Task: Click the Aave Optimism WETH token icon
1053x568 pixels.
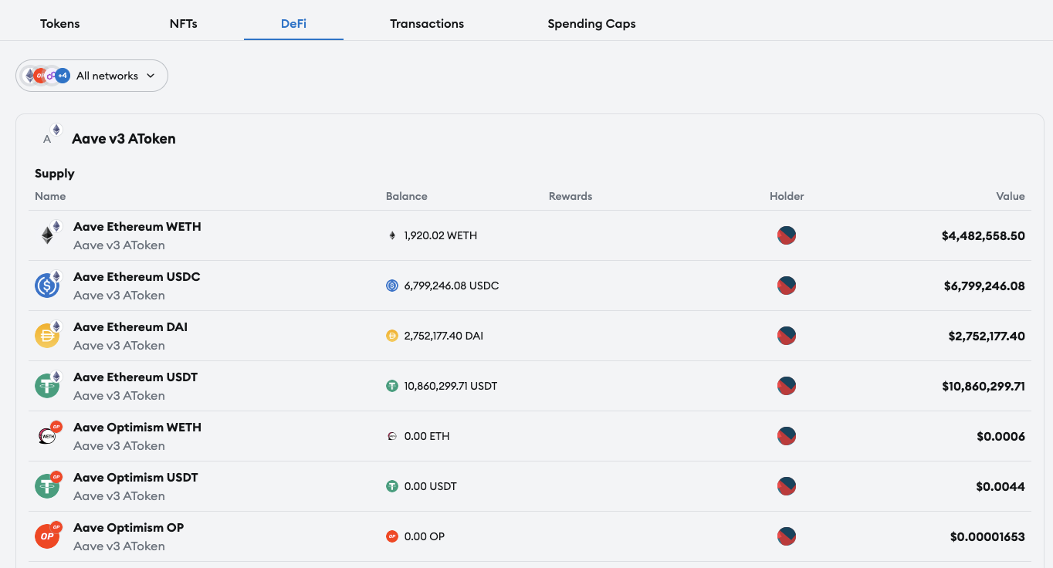Action: [48, 434]
